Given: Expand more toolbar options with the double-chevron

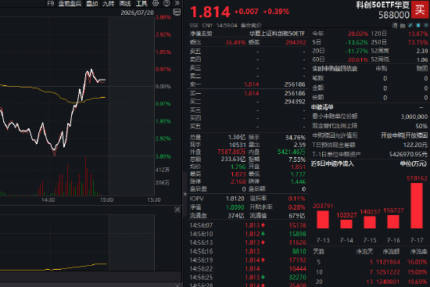Looking at the screenshot, I should [177, 3].
